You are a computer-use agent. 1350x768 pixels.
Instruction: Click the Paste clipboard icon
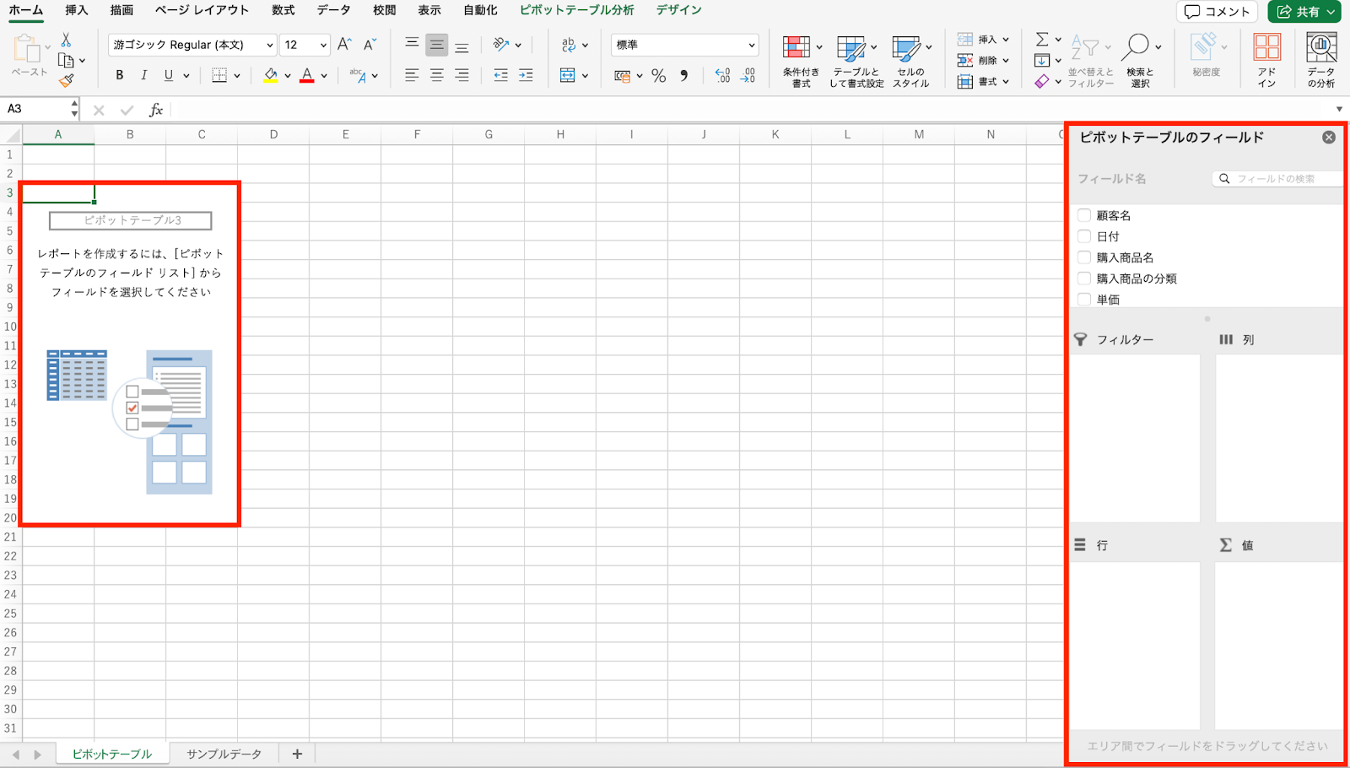pyautogui.click(x=28, y=49)
